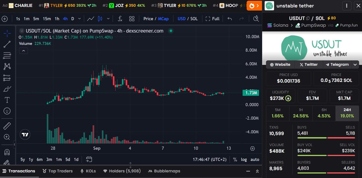Expand the time interval dropdown
The image size is (362, 178).
[80, 19]
